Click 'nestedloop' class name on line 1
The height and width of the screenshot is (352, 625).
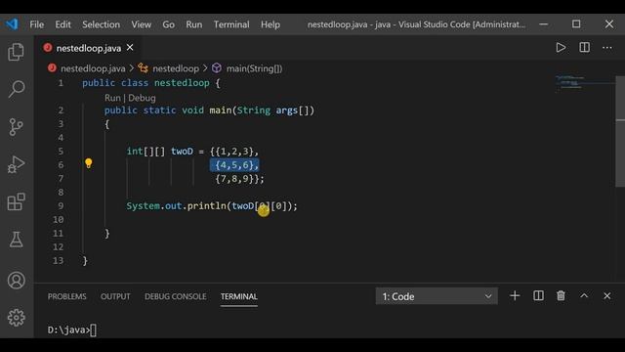[182, 83]
